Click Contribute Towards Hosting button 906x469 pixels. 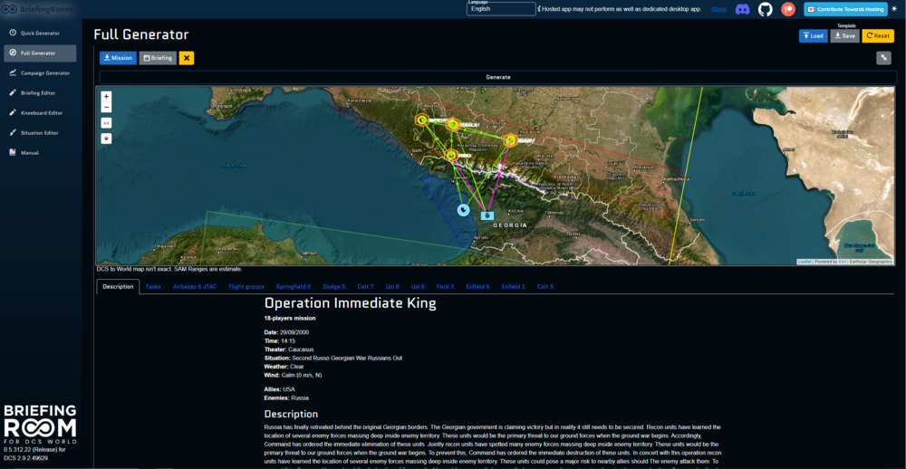pos(845,9)
